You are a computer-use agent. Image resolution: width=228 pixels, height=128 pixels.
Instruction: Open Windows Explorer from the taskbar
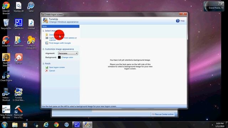(15, 125)
